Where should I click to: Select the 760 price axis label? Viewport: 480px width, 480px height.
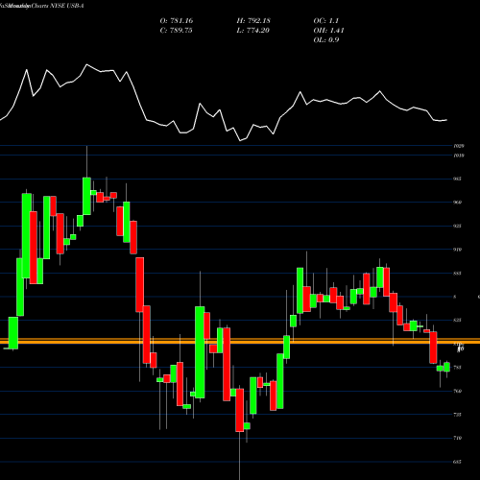tap(457, 391)
